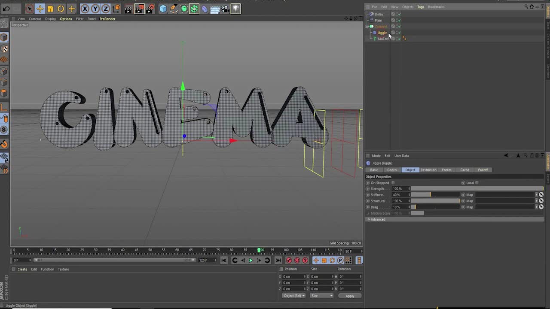The image size is (550, 309).
Task: Open the Object (Rel) dropdown
Action: click(x=294, y=296)
